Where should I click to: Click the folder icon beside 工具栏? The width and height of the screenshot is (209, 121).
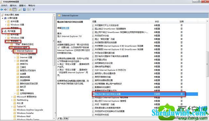18,67
